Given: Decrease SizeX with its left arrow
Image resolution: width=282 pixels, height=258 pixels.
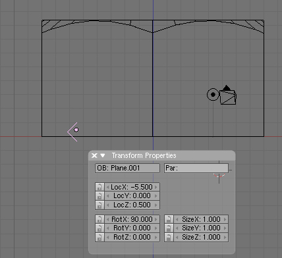Looking at the screenshot, I should 177,219.
